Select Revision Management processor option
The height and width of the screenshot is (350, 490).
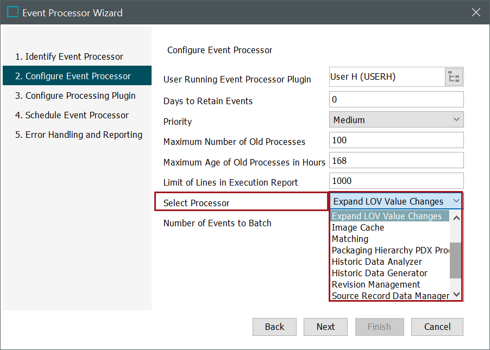[x=376, y=284]
